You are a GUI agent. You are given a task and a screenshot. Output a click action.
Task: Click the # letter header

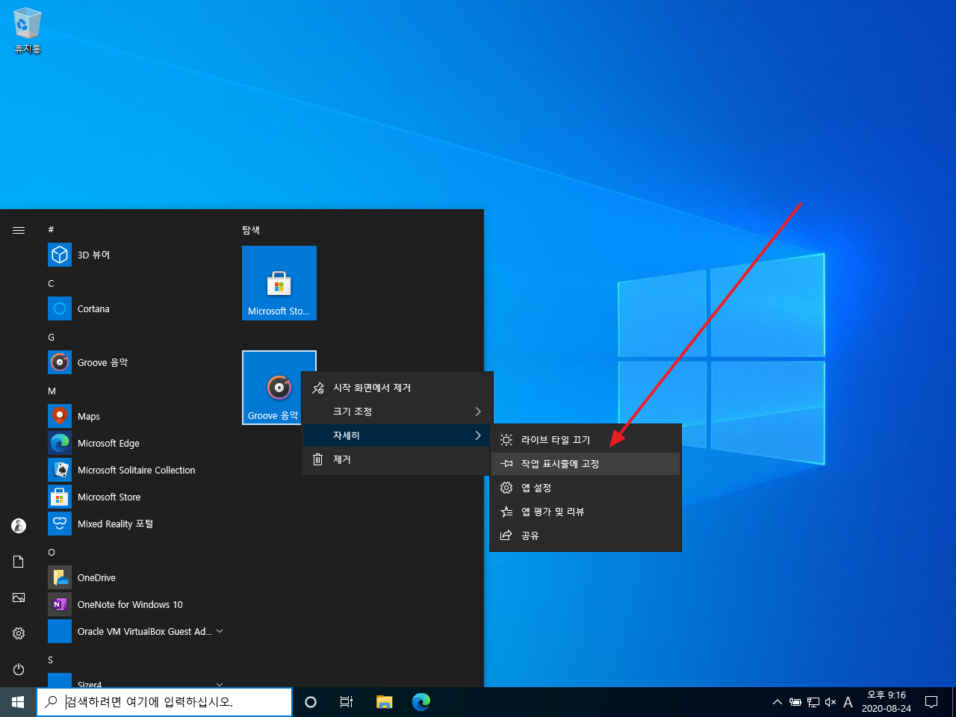51,229
